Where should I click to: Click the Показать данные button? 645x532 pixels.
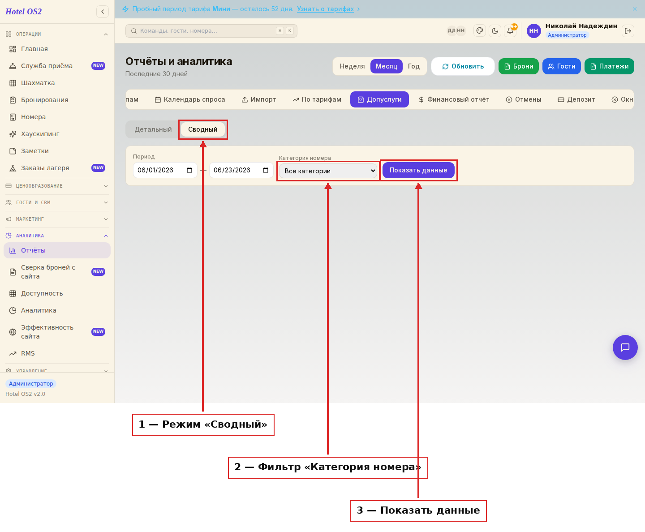pos(418,170)
